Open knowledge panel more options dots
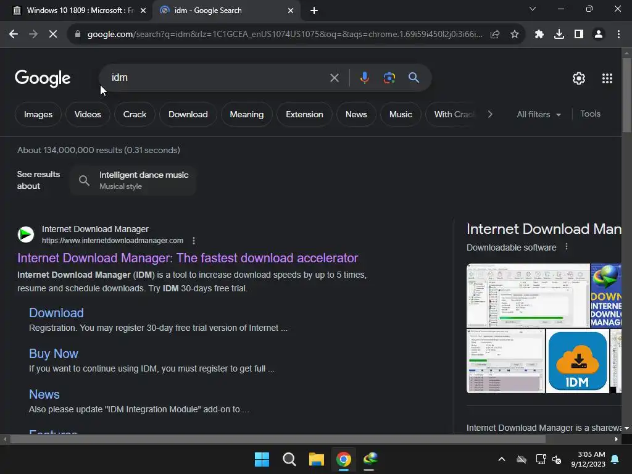632x474 pixels. 567,247
